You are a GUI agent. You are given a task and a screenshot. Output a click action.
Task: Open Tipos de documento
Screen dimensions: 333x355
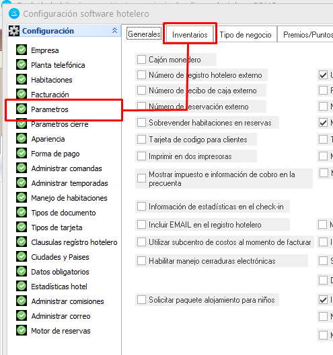63,213
